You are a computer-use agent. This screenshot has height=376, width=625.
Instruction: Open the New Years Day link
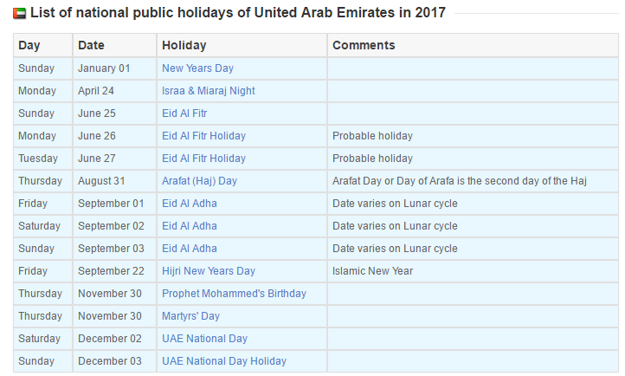point(197,68)
